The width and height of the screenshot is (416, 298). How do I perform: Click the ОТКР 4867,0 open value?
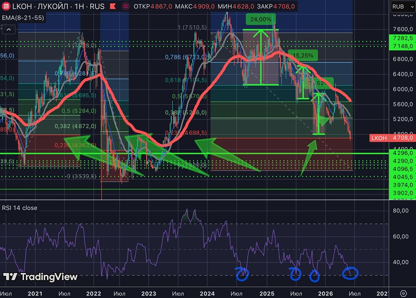153,6
